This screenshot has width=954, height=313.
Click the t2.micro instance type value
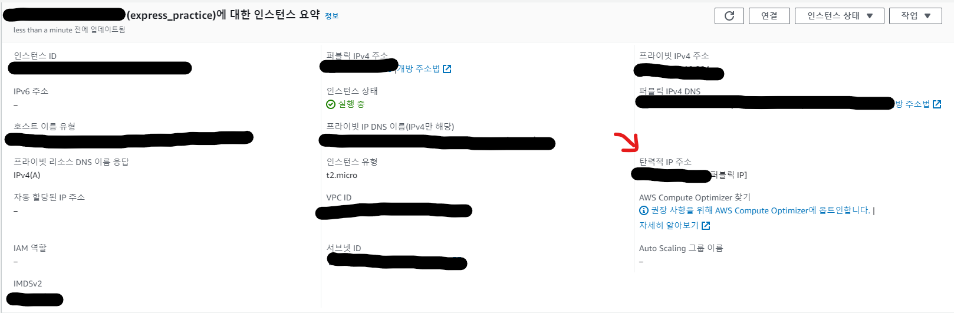342,175
